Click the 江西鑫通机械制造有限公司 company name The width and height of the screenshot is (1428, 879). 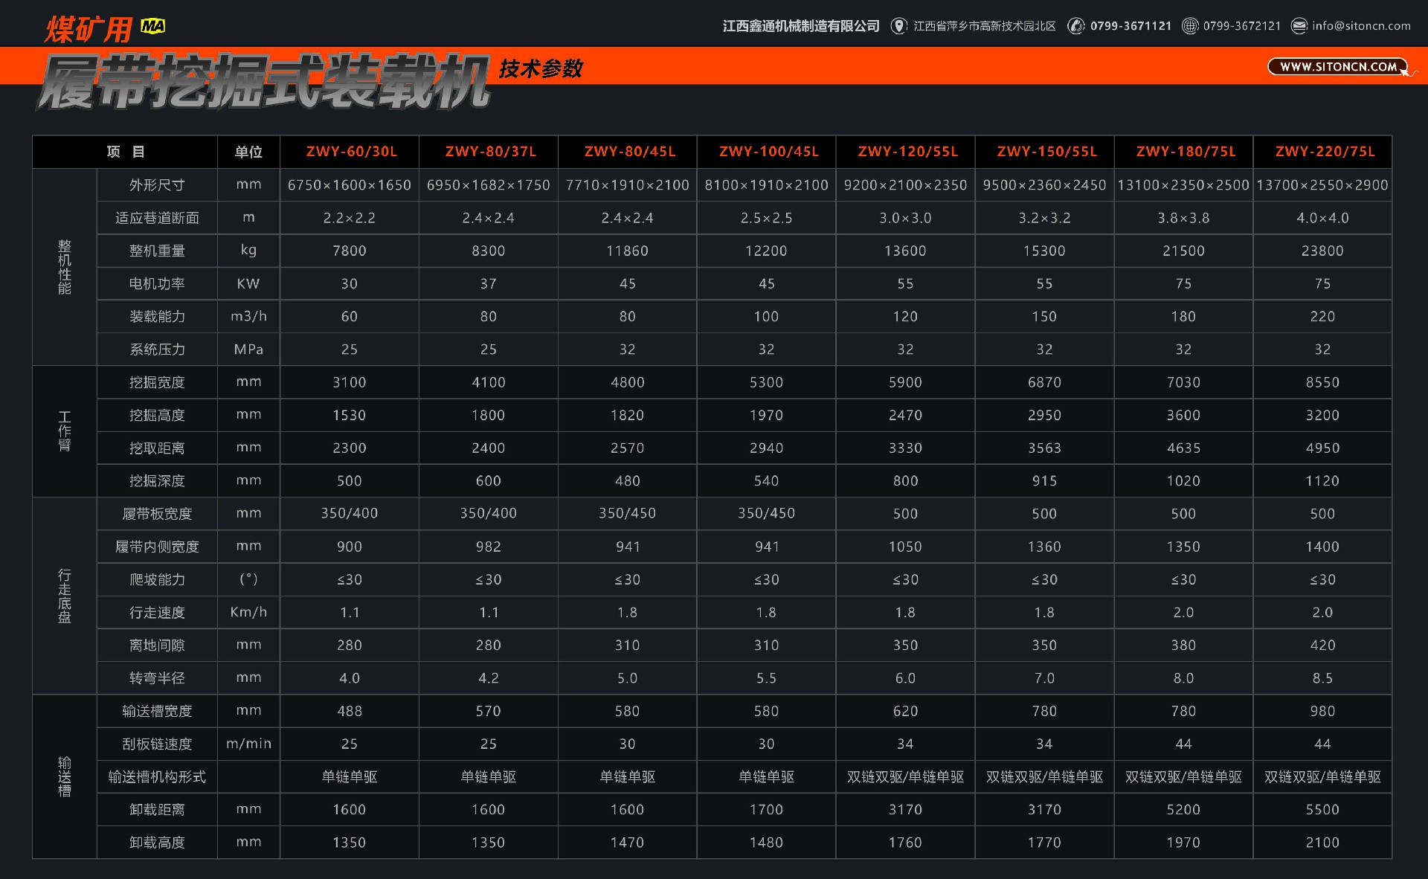800,26
